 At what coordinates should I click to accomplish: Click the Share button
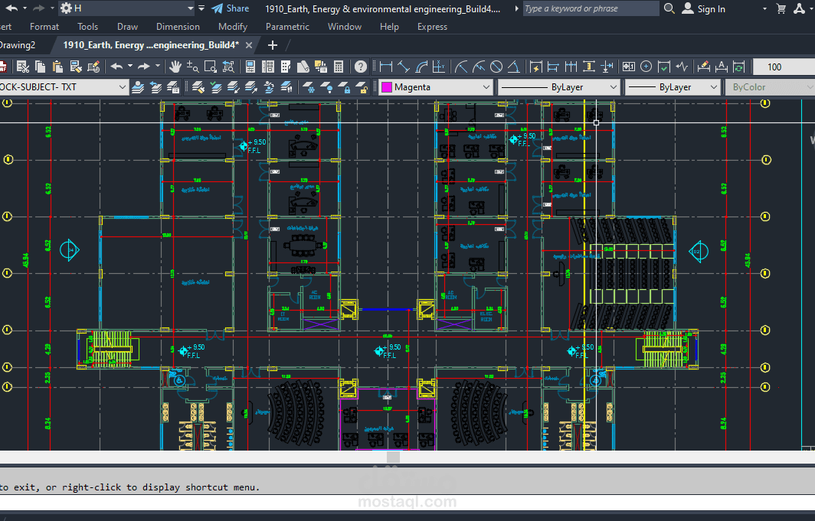click(x=231, y=8)
